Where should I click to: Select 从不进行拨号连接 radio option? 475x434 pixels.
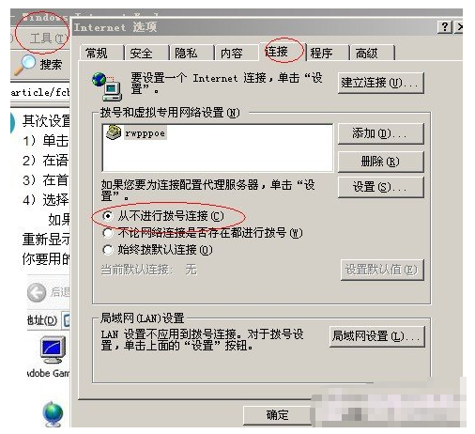108,216
